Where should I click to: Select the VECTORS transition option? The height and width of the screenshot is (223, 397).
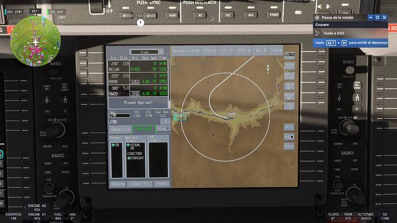tap(135, 153)
